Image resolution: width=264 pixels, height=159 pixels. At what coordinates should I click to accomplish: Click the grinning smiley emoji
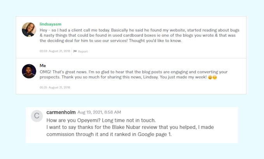tap(210, 77)
